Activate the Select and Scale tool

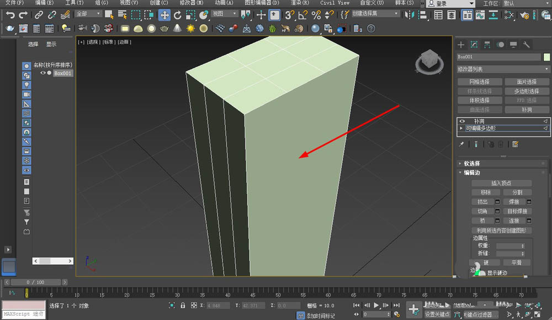tap(190, 15)
